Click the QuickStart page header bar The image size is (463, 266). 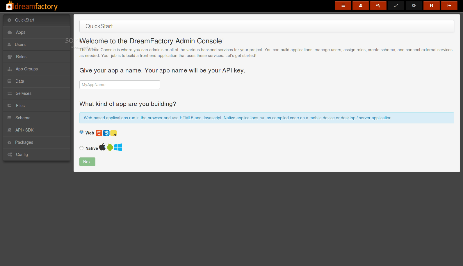click(x=267, y=26)
